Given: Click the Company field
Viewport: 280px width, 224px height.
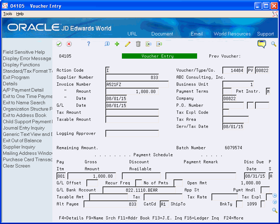Looking at the screenshot, I should [x=229, y=98].
